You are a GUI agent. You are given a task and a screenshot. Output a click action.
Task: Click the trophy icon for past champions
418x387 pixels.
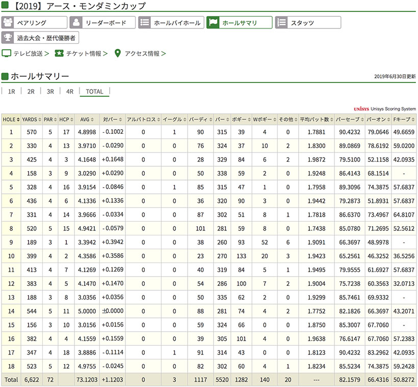click(8, 38)
